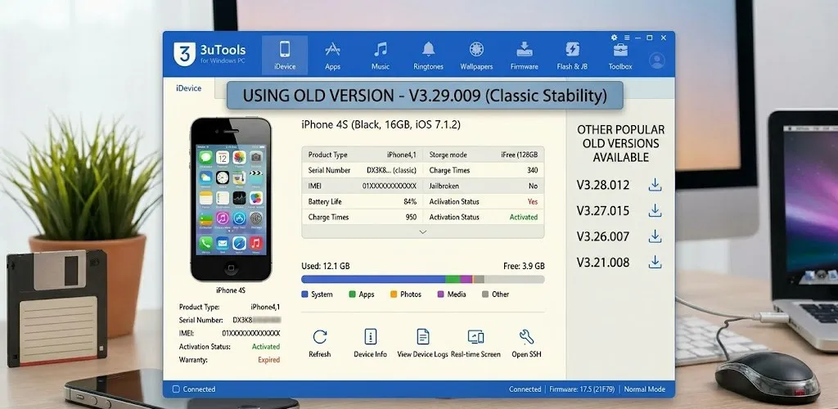Screen dimensions: 838x409
Task: Download old version V3.26.007
Action: pos(655,236)
